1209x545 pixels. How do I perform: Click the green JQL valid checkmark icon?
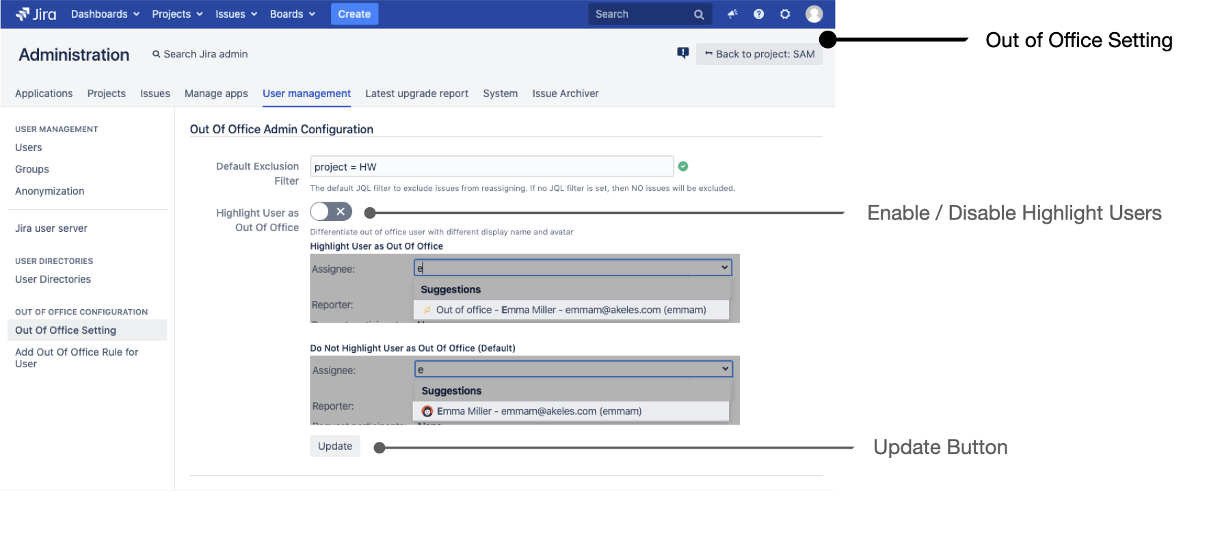(682, 166)
